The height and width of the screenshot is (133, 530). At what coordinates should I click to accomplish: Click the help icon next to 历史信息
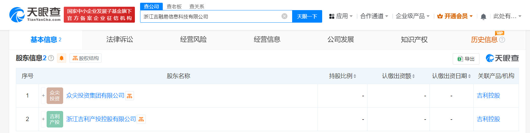point(502,40)
